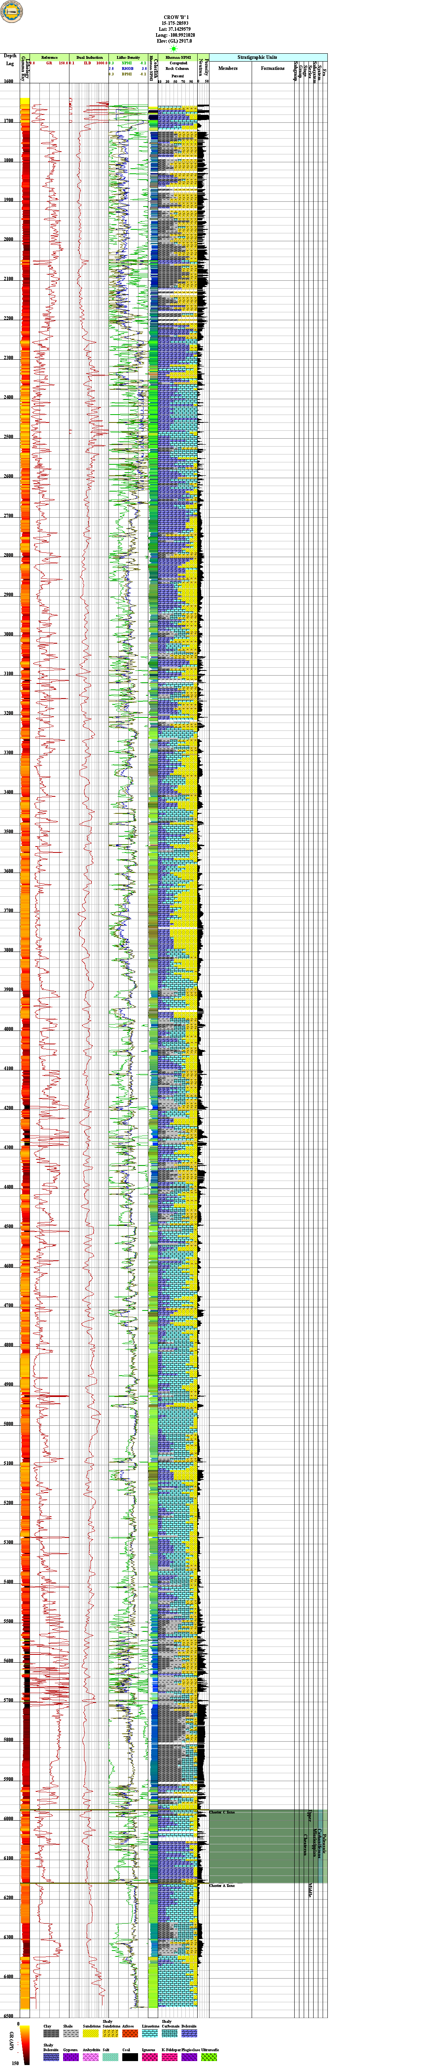Click the 'Formations' column heading
426x2067 pixels.
[273, 68]
